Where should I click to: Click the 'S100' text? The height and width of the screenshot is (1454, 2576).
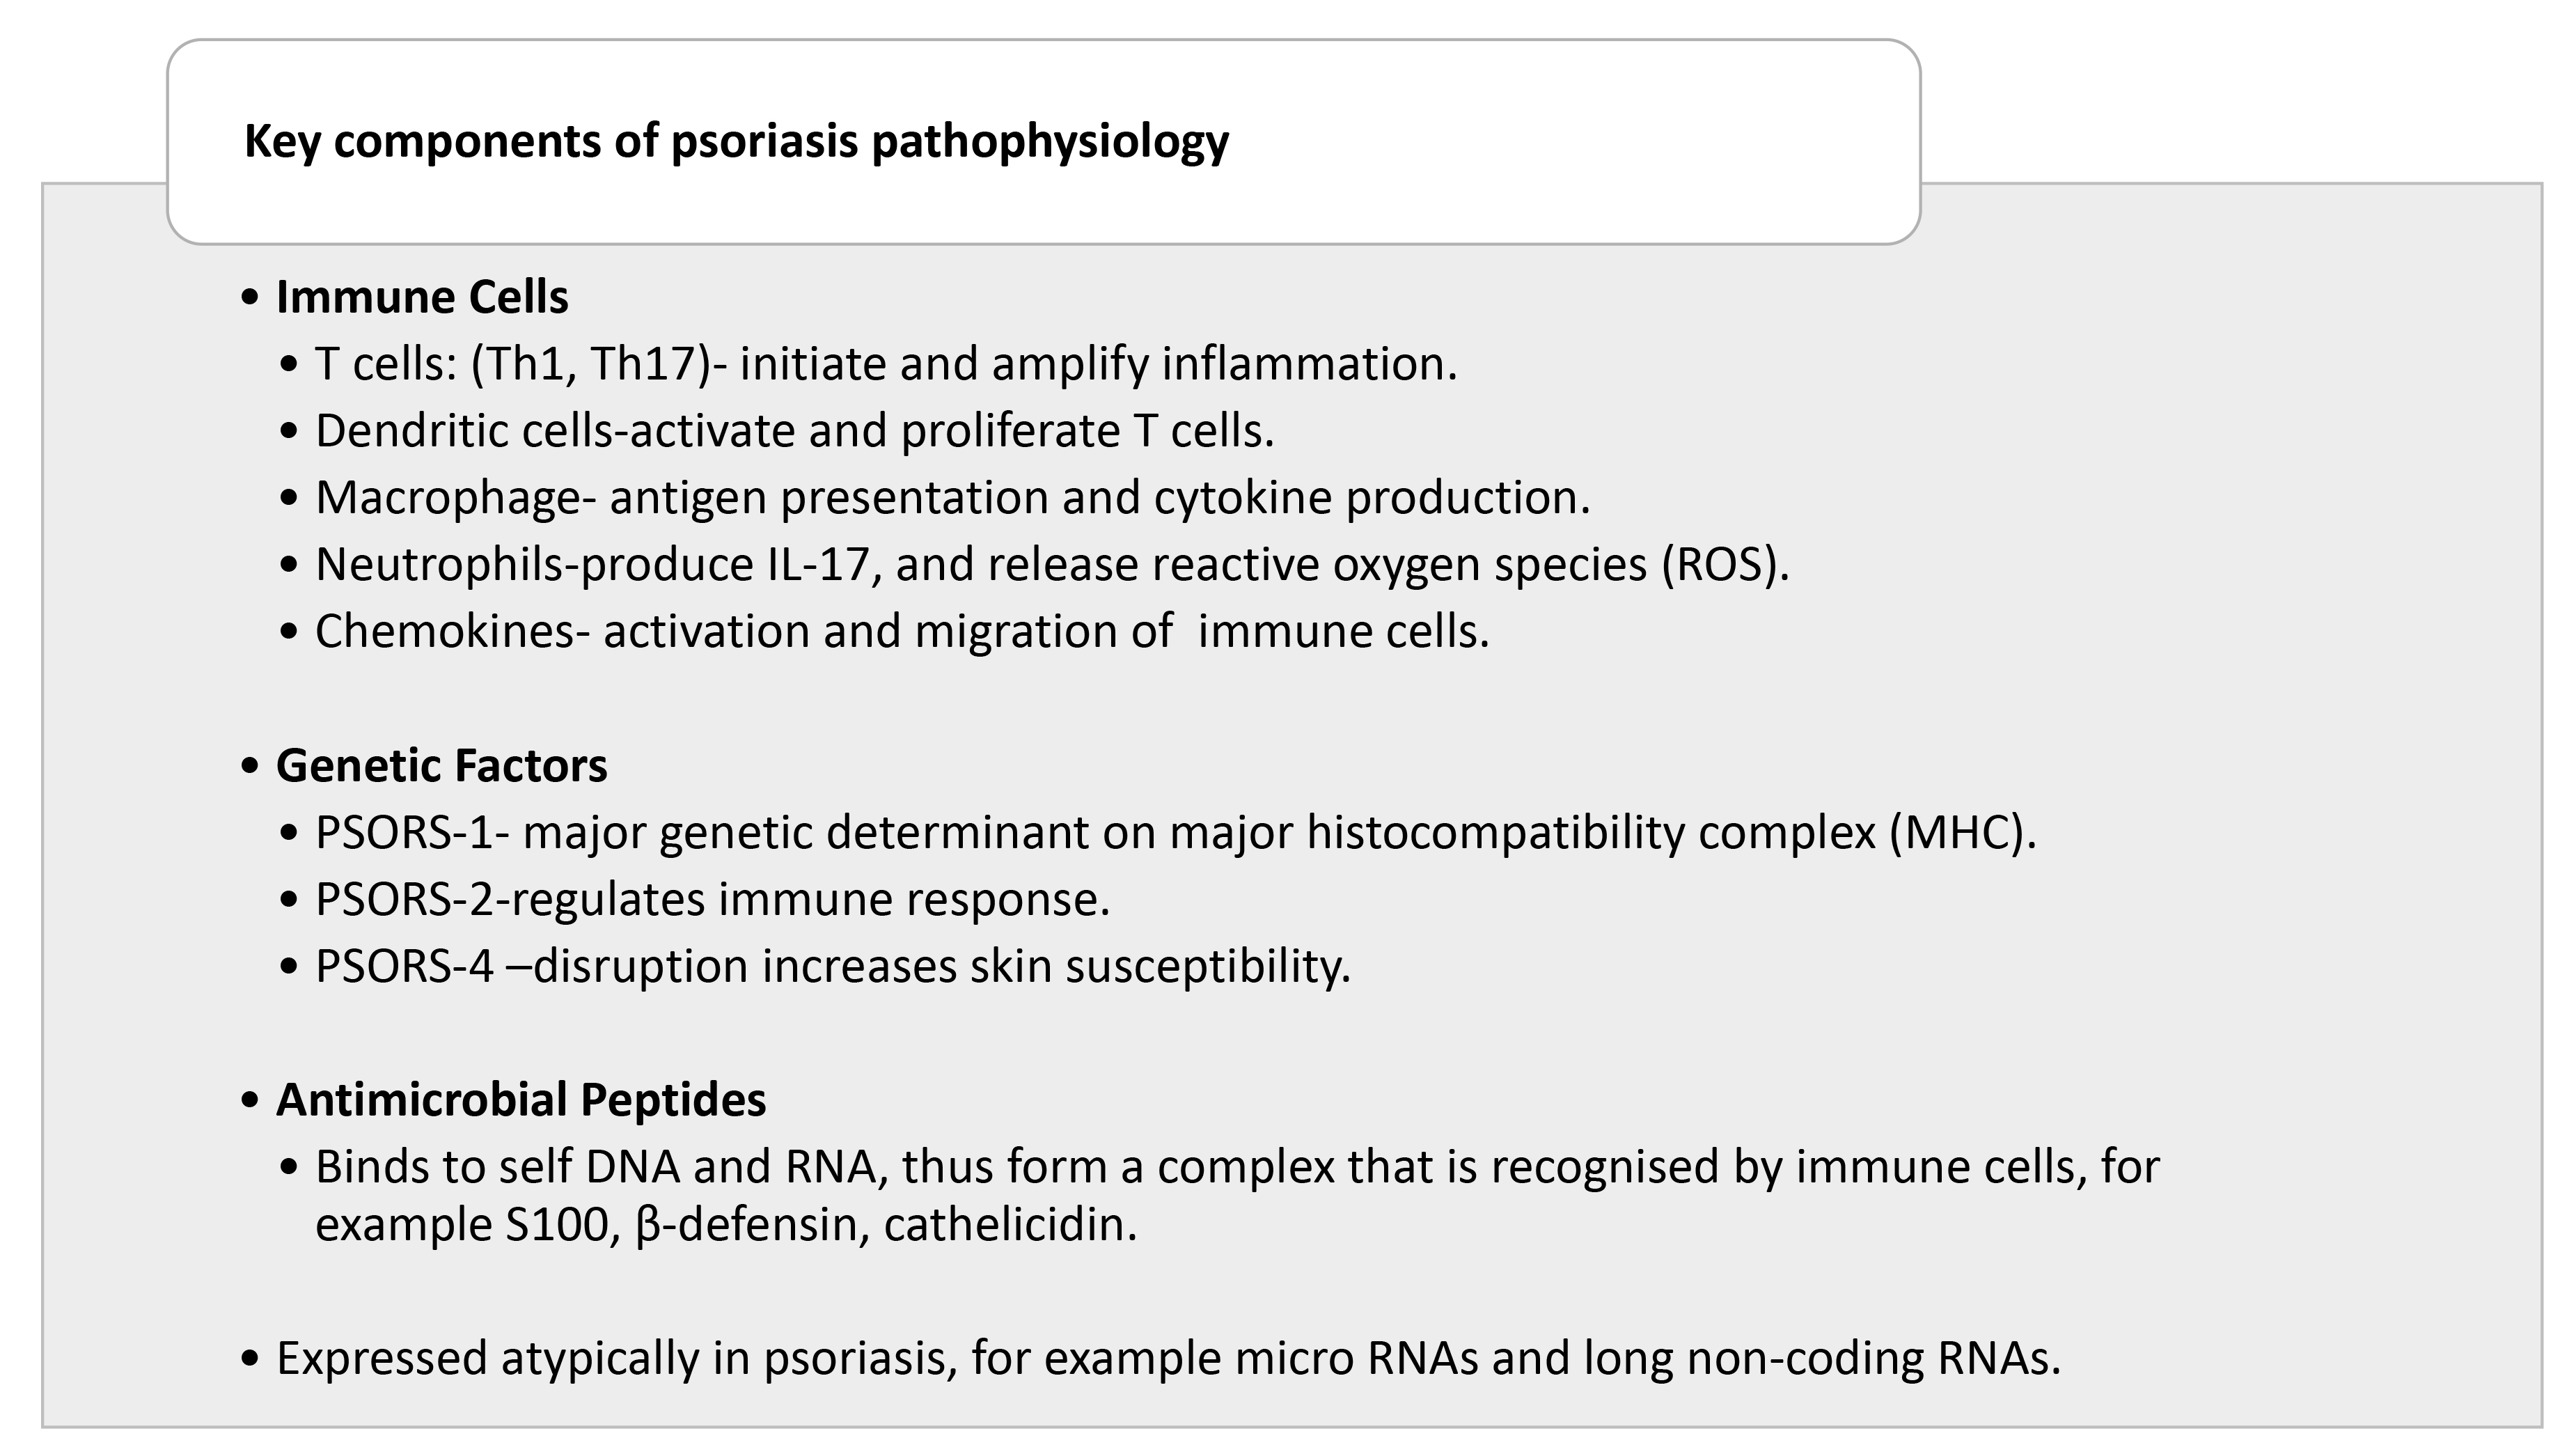tap(558, 1225)
